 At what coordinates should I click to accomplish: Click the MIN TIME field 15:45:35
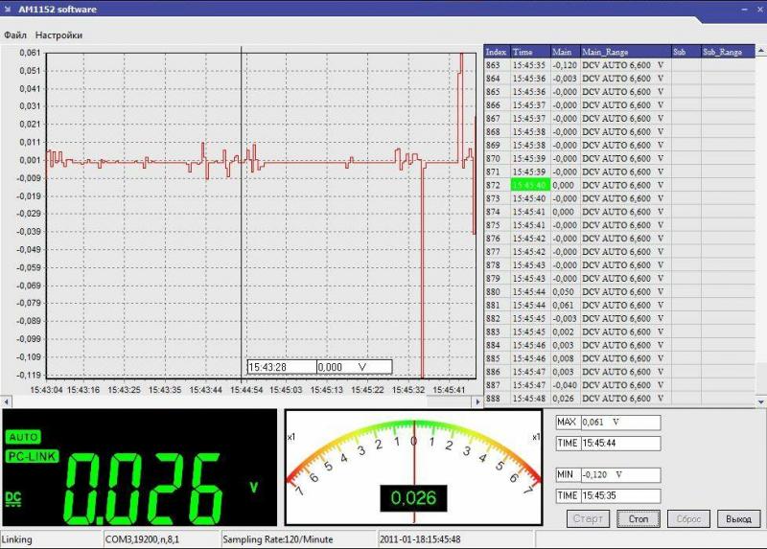620,495
